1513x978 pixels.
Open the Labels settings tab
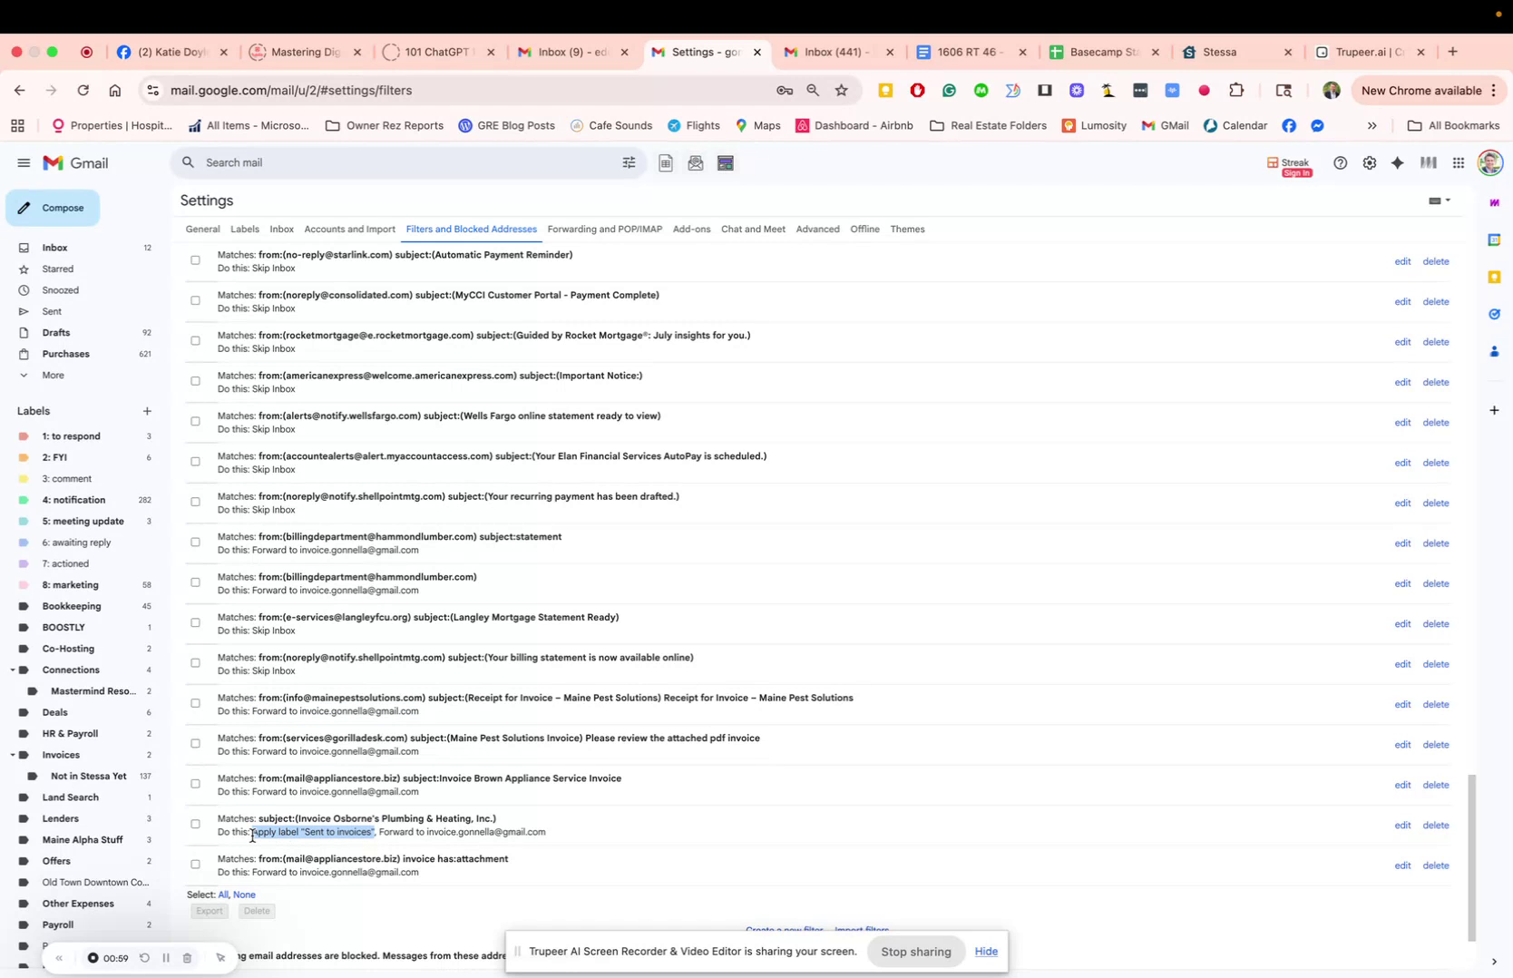[244, 229]
